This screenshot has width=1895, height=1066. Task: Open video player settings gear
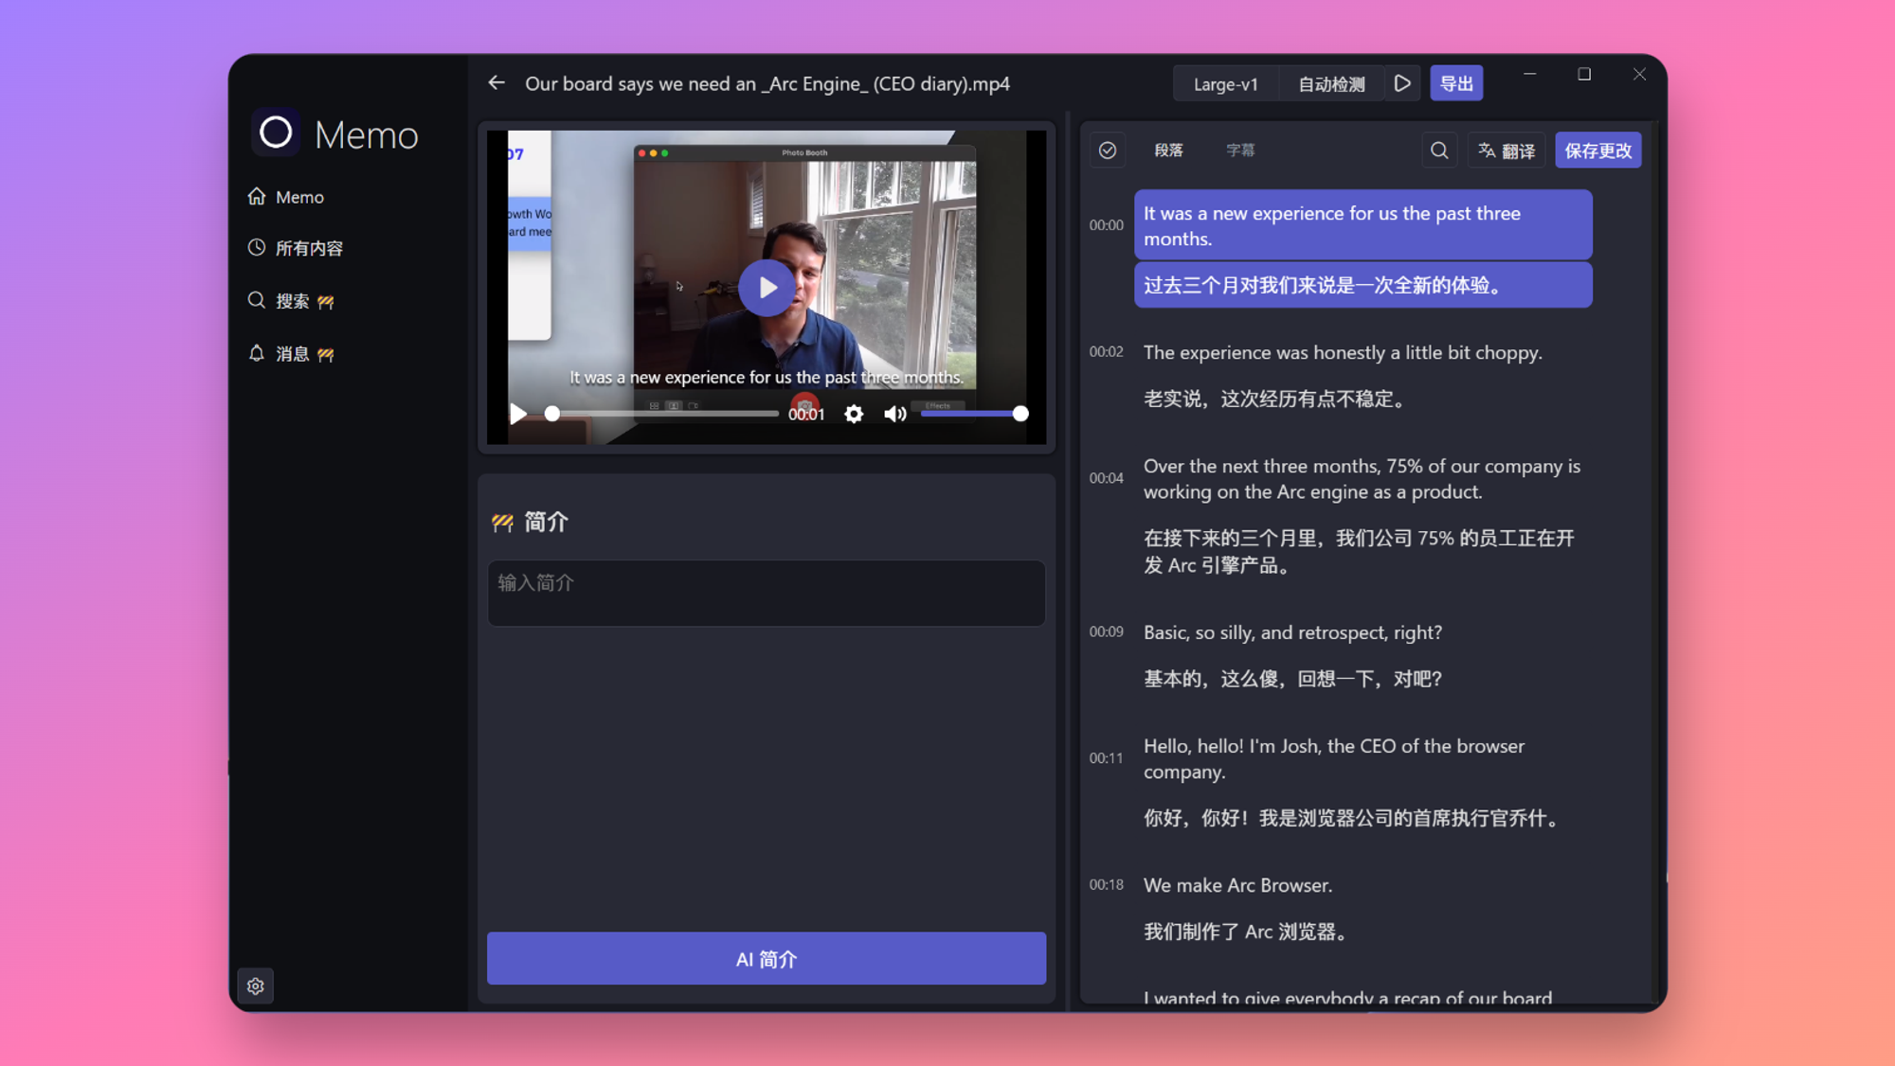854,414
